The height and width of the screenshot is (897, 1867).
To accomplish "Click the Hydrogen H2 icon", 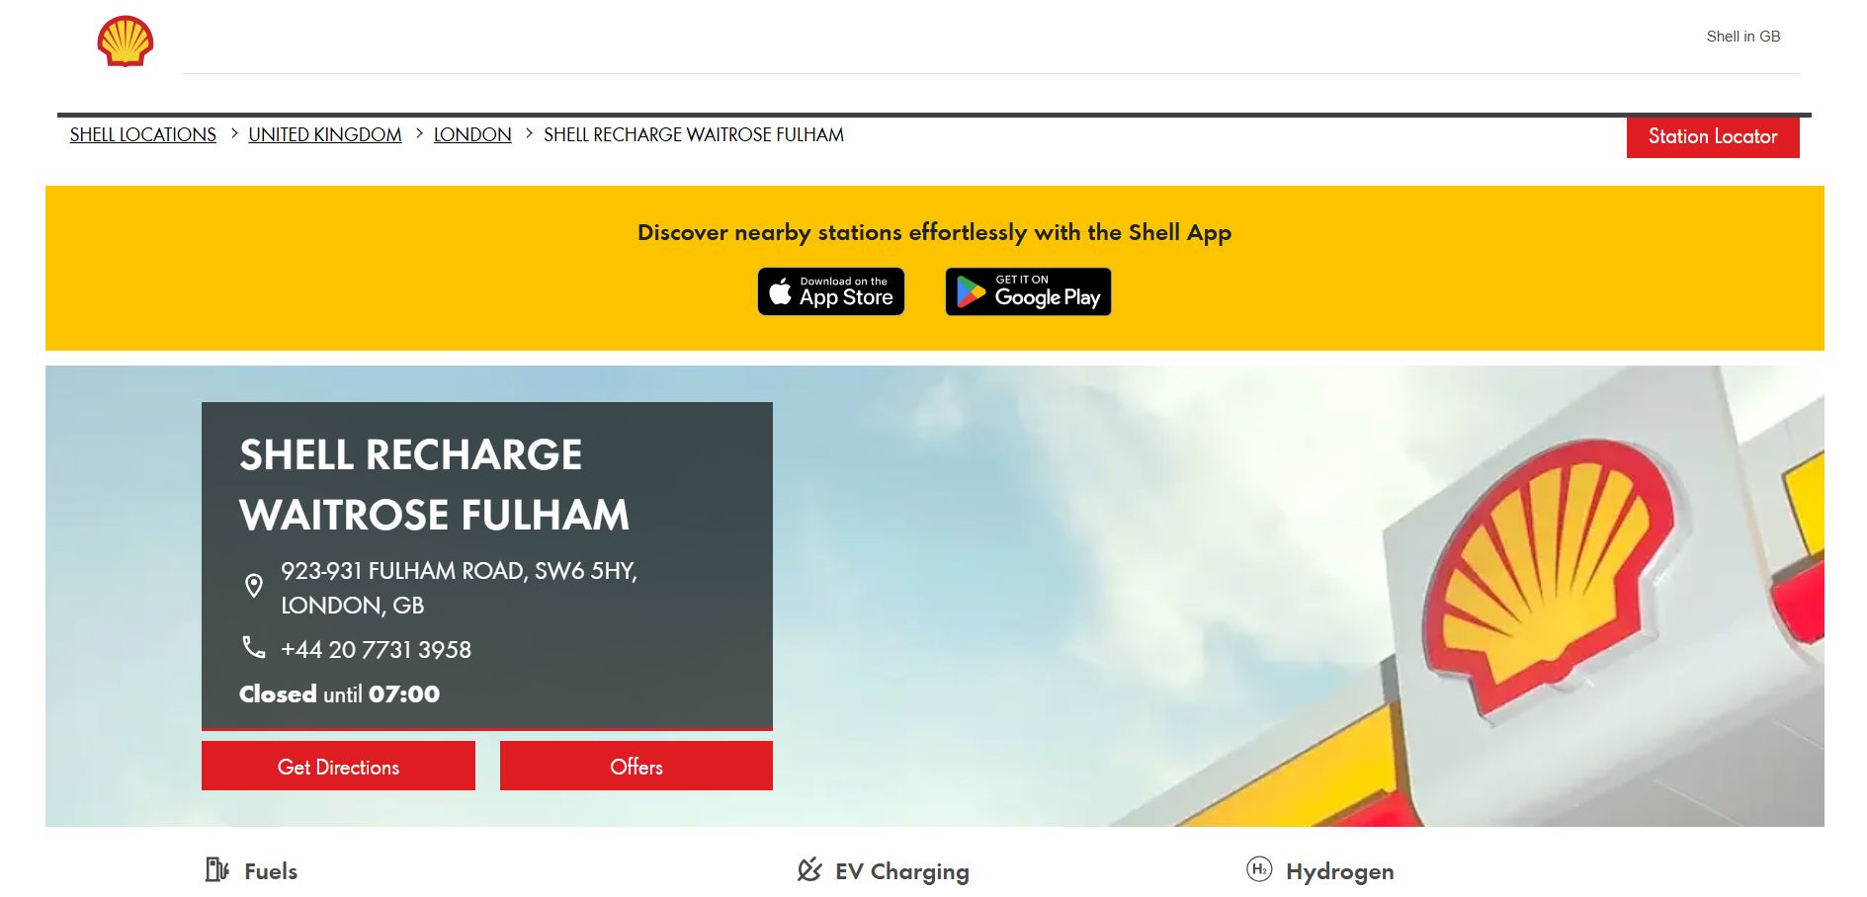I will point(1258,870).
